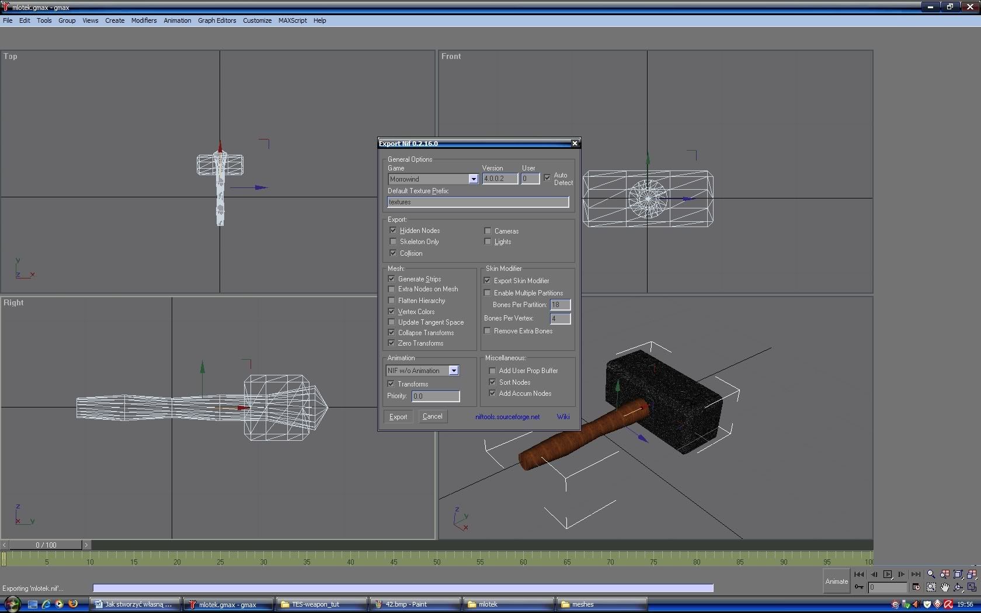Enable Cameras export checkbox
The image size is (981, 613).
[488, 231]
